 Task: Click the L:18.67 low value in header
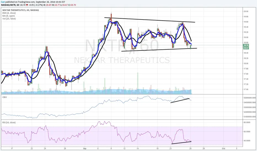64,5
